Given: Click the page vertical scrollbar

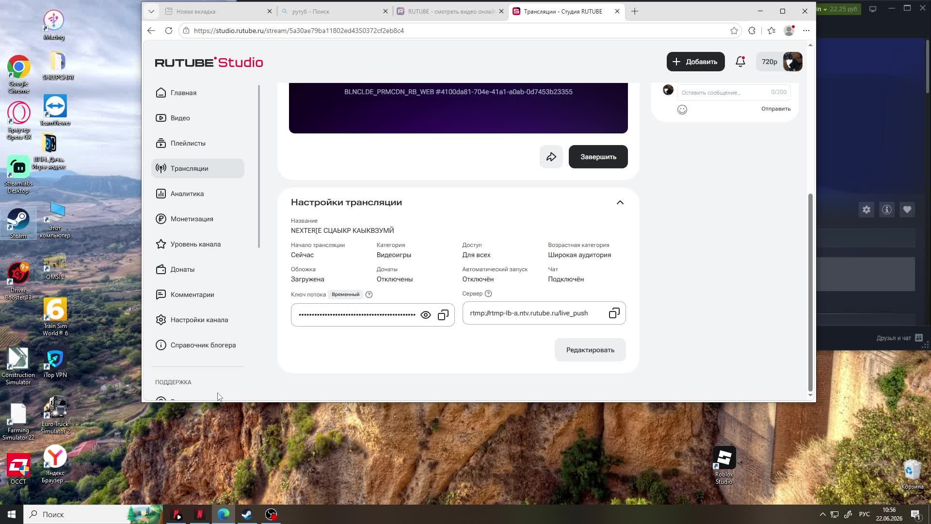Looking at the screenshot, I should click(x=810, y=292).
